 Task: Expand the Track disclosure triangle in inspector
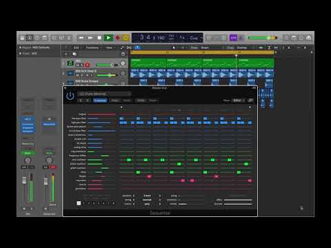click(20, 53)
